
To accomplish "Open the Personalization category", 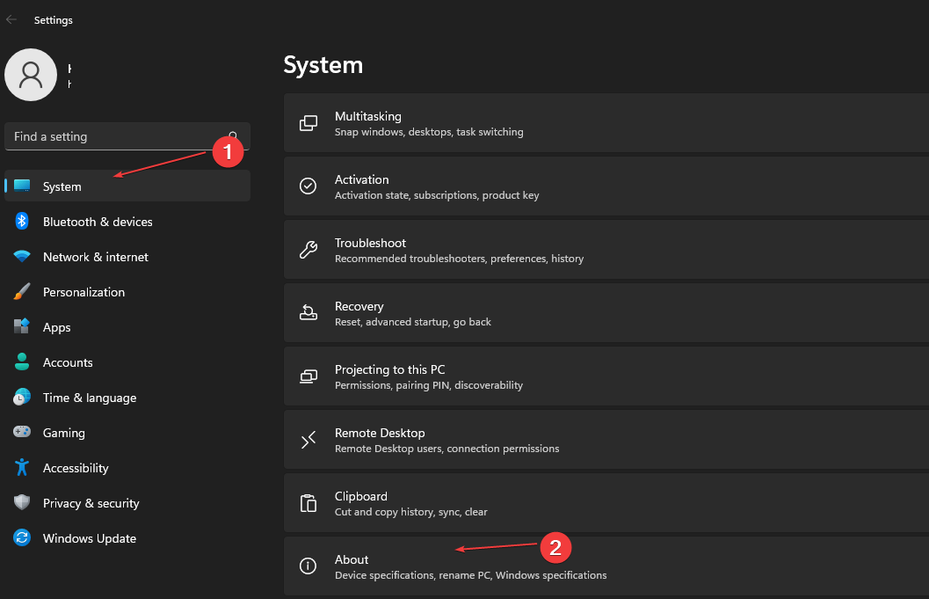I will 83,292.
